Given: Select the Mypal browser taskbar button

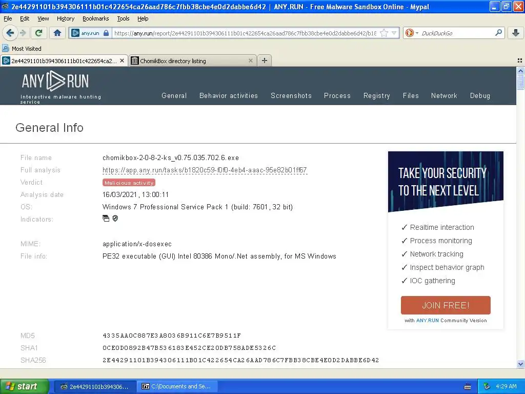Looking at the screenshot, I should click(x=95, y=386).
